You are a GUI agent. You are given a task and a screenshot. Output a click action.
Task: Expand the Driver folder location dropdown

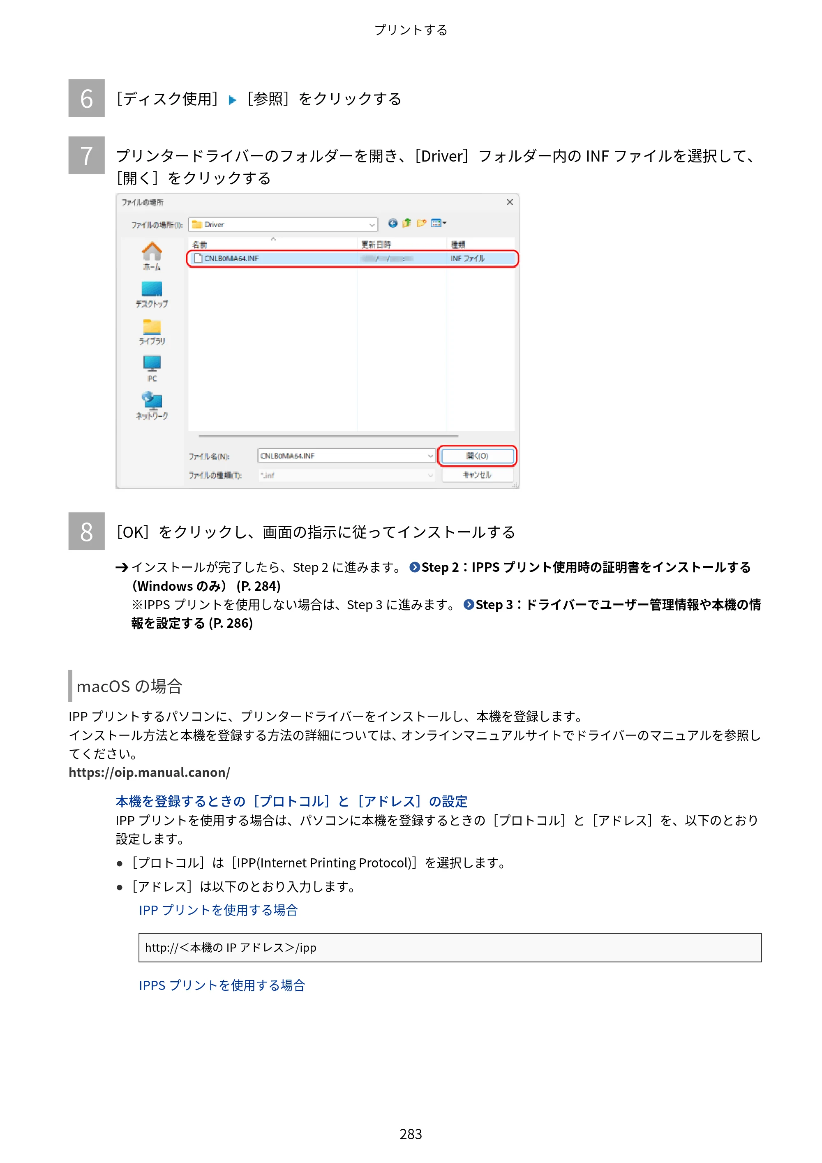(x=372, y=224)
